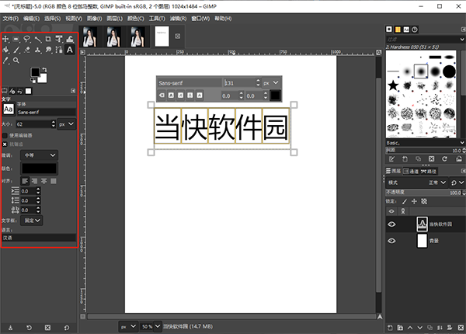Image resolution: width=466 pixels, height=334 pixels.
Task: Click the 大小 font size field 62
Action: tap(33, 124)
